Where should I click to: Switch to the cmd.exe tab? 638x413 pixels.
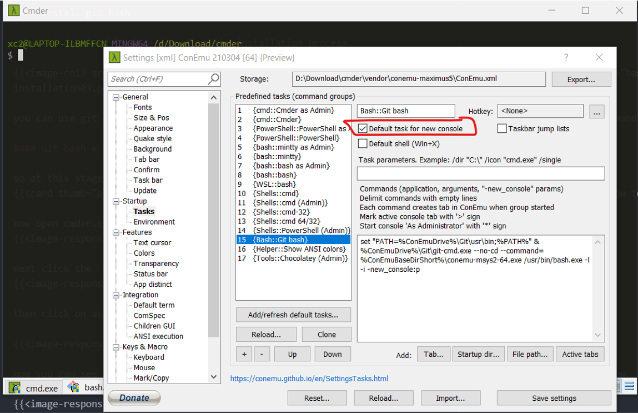coord(33,388)
